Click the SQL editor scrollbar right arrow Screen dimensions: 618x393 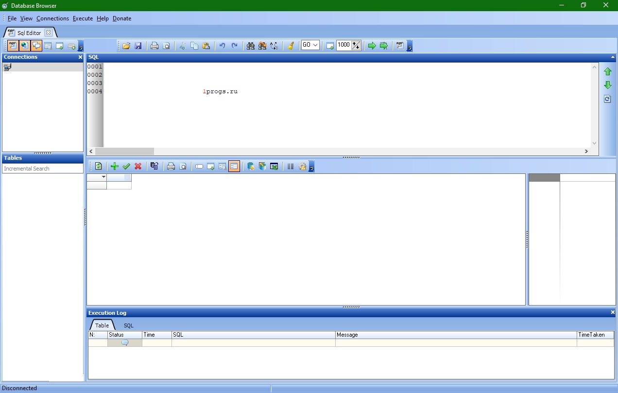(x=586, y=151)
